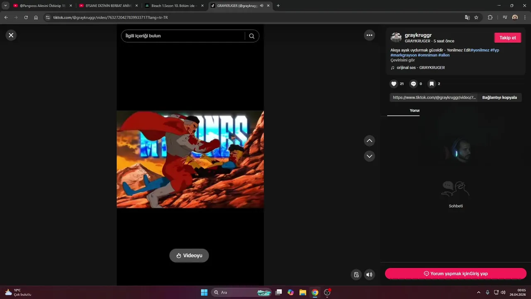The image size is (531, 299).
Task: Click the Chrome icon in the taskbar
Action: pyautogui.click(x=315, y=292)
